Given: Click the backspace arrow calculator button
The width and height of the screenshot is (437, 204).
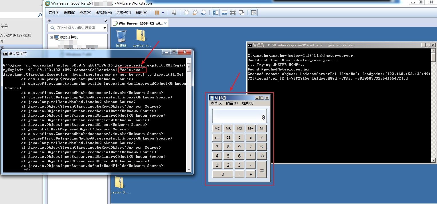Looking at the screenshot, I should (x=217, y=138).
